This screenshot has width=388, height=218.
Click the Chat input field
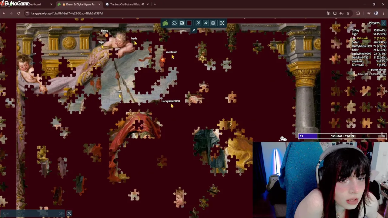click(30, 213)
